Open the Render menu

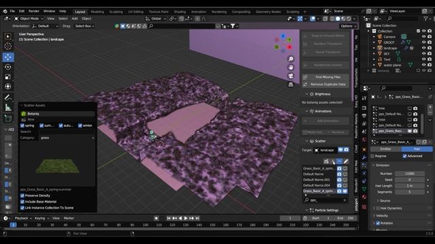click(x=34, y=11)
